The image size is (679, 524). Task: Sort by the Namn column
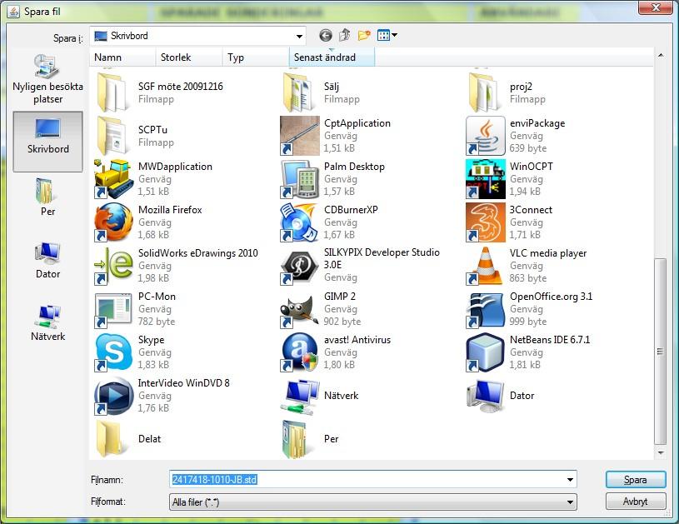point(122,57)
